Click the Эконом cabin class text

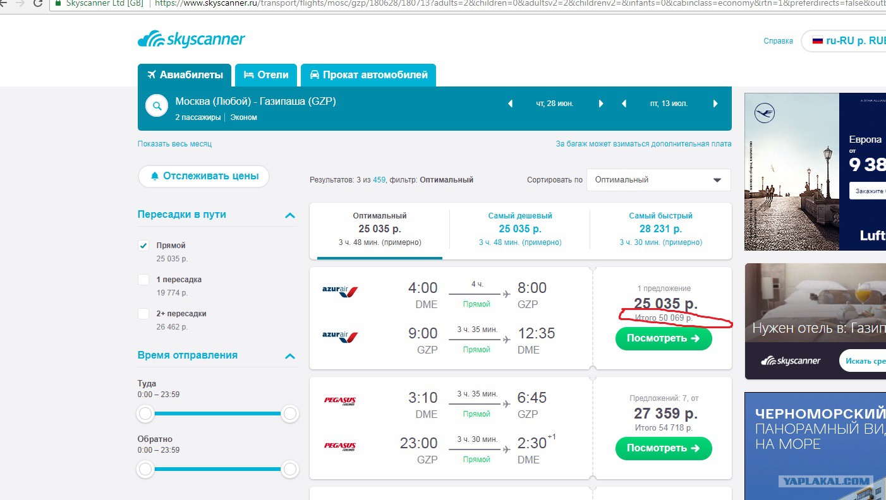tap(243, 117)
